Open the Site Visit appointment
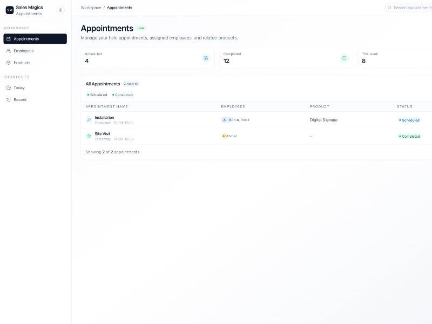432x324 pixels. click(x=103, y=133)
